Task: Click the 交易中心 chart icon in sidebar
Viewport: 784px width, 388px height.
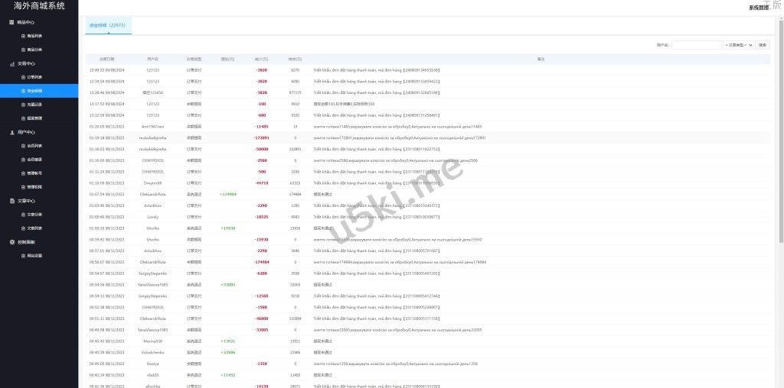Action: (x=11, y=63)
